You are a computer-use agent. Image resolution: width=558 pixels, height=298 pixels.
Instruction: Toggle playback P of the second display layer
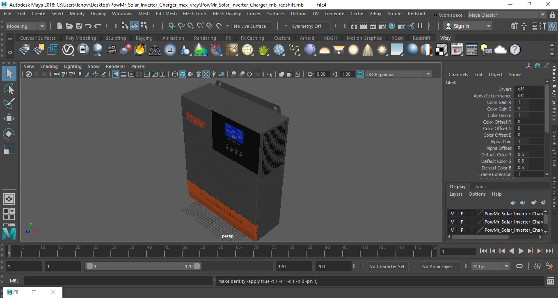point(462,222)
